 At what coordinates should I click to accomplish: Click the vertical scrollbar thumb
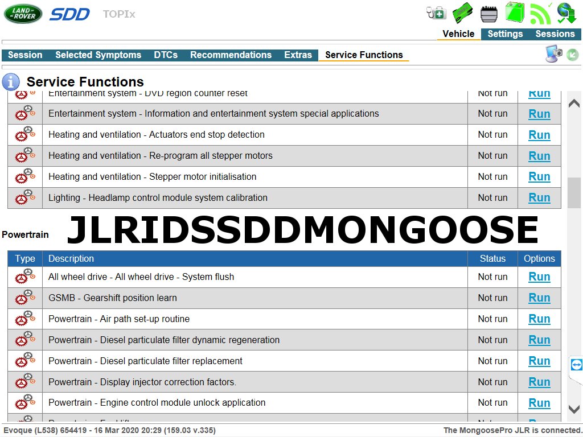click(x=574, y=193)
